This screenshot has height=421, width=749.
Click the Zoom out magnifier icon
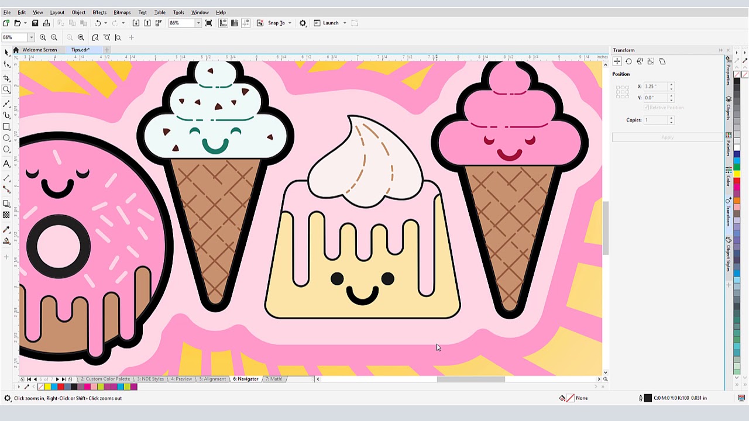(54, 37)
